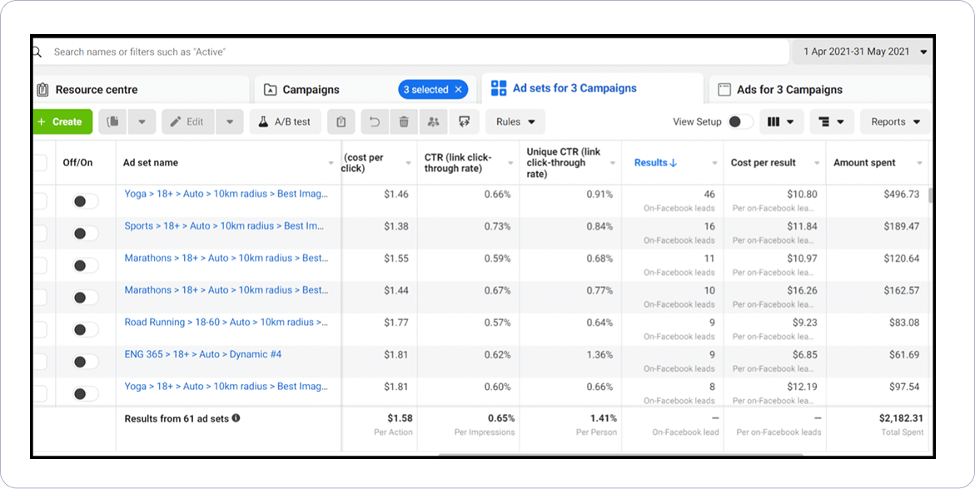975x489 pixels.
Task: Open the Reports dropdown menu
Action: [895, 121]
